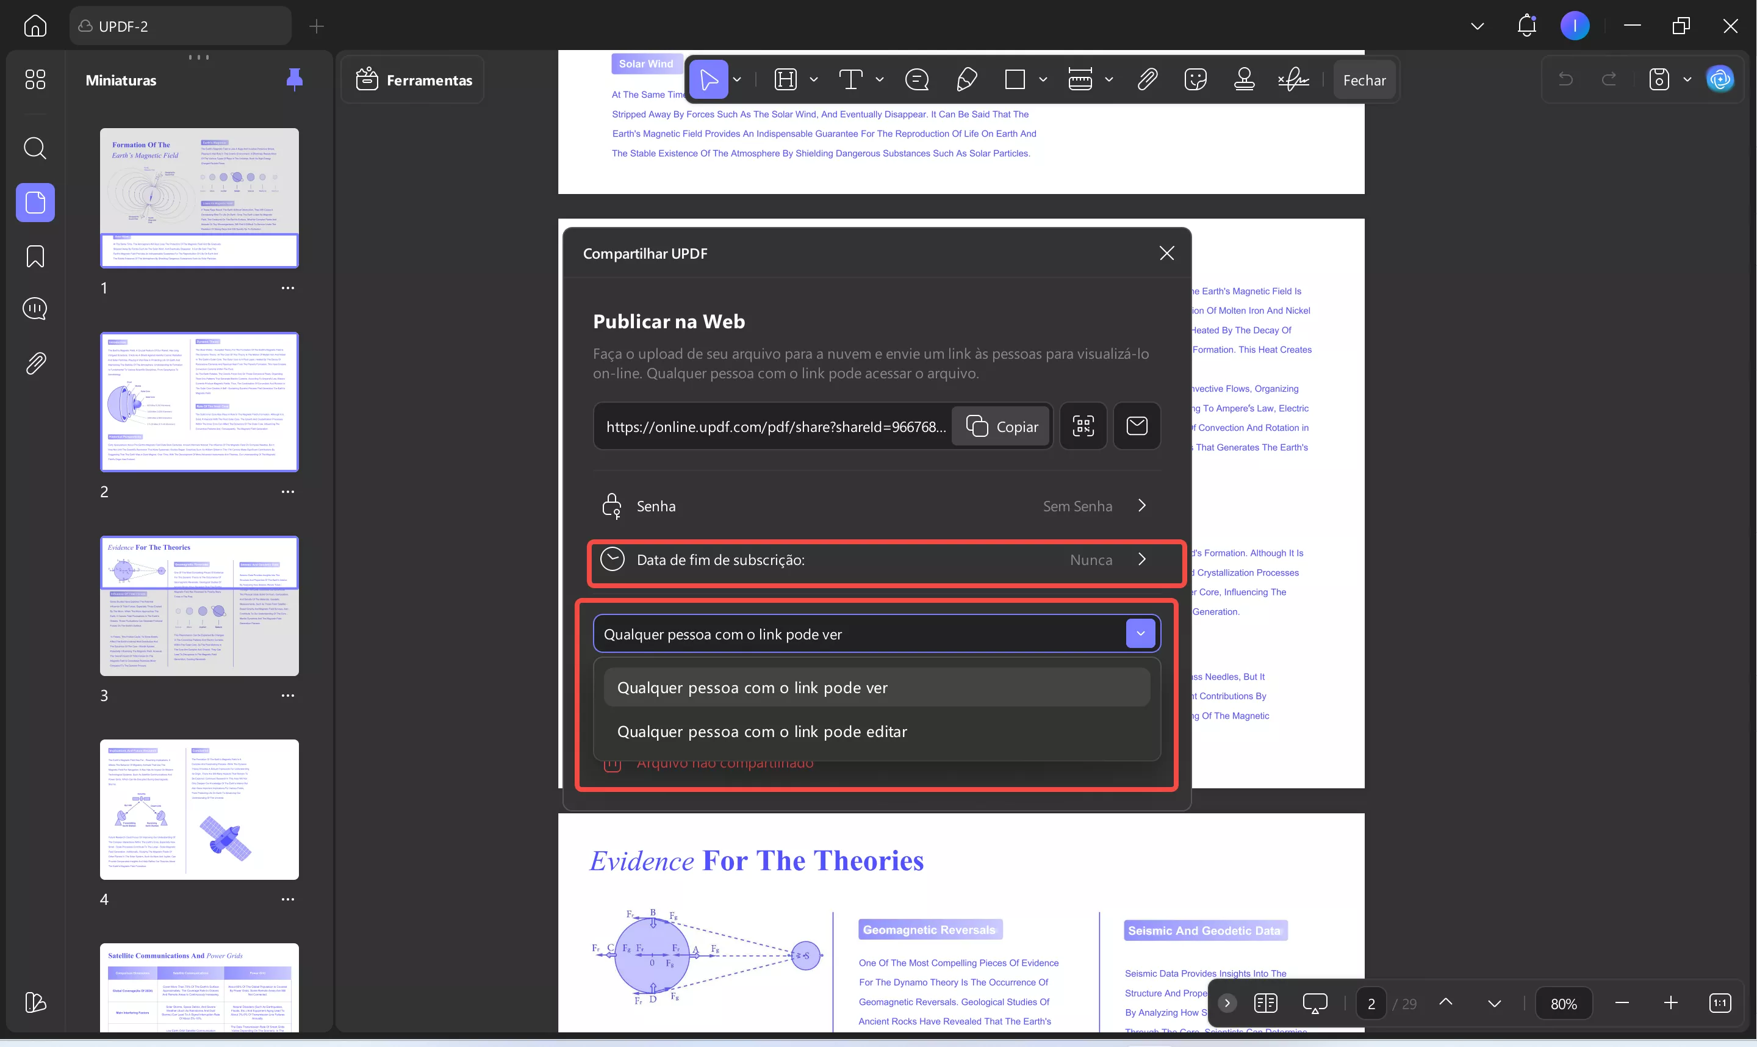The height and width of the screenshot is (1047, 1757).
Task: Select the sticker tool icon
Action: point(1196,80)
